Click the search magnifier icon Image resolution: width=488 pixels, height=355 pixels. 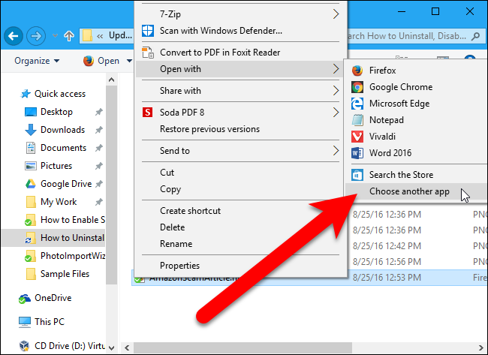pyautogui.click(x=475, y=37)
